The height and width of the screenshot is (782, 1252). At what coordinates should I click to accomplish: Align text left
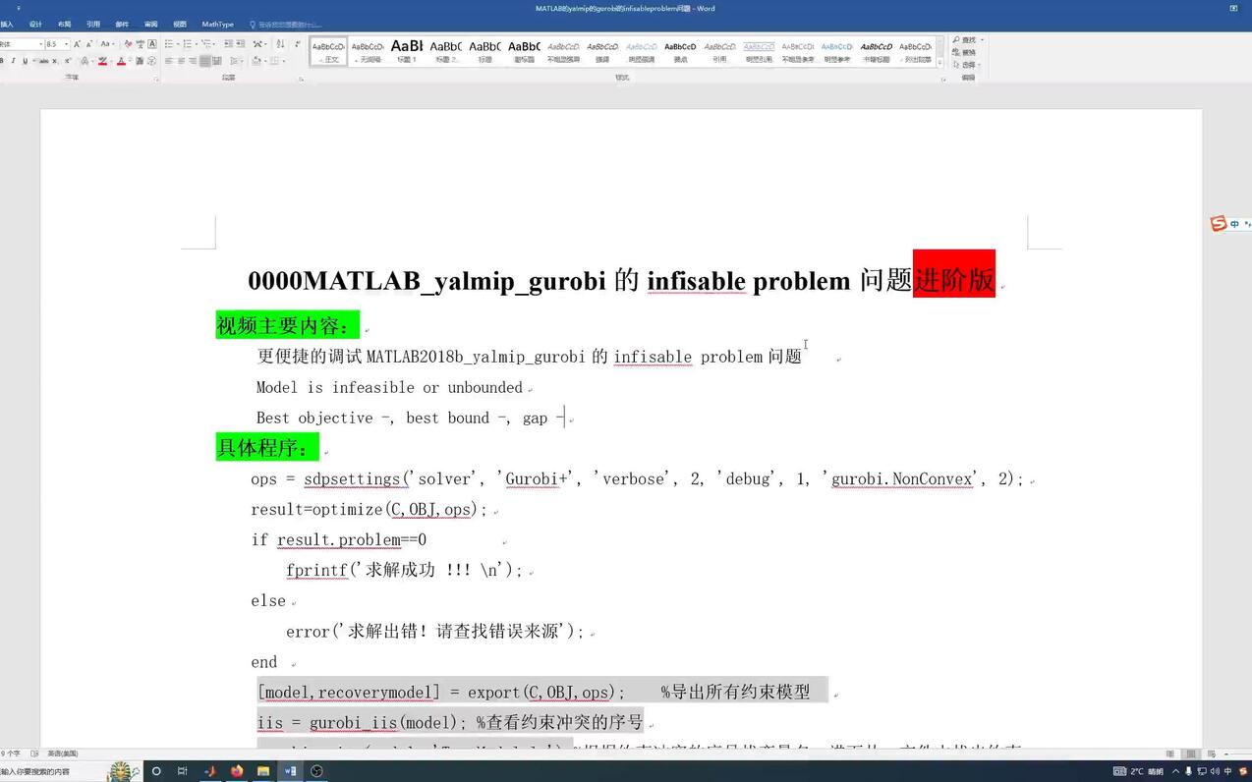pos(169,61)
